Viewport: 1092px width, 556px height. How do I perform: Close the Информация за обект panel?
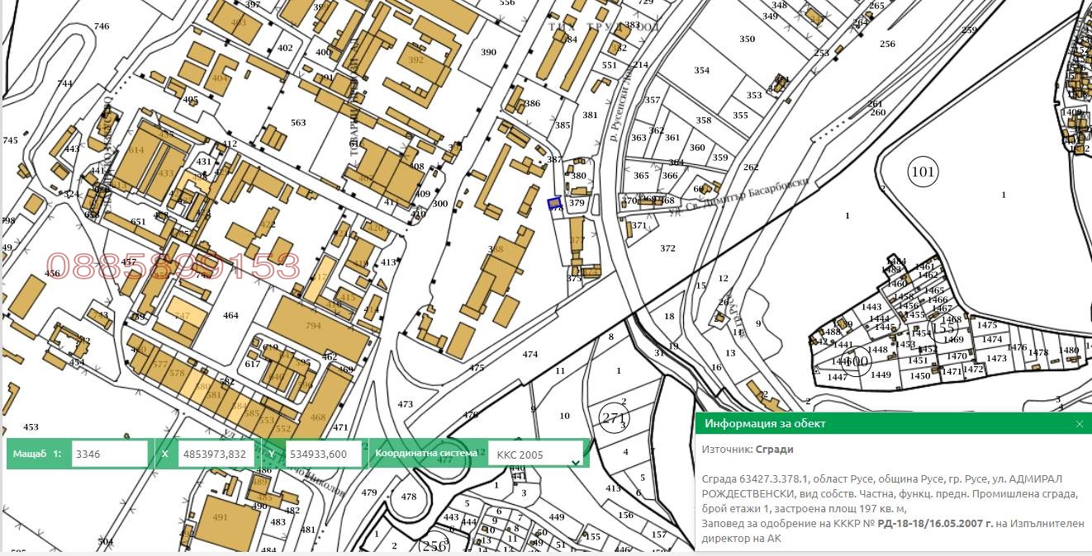point(1079,424)
